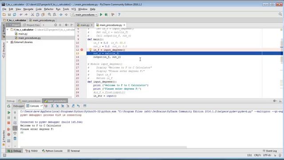Evaluate Expression calculator icon in debug toolbar

(85, 106)
